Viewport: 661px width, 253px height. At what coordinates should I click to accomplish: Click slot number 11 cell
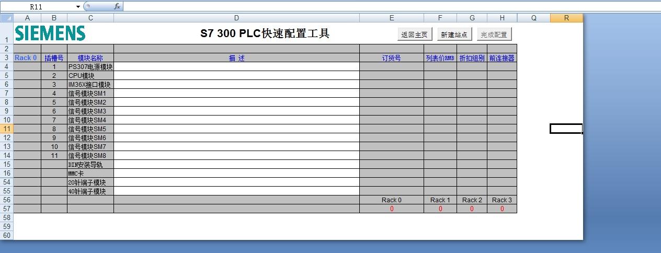tap(54, 156)
